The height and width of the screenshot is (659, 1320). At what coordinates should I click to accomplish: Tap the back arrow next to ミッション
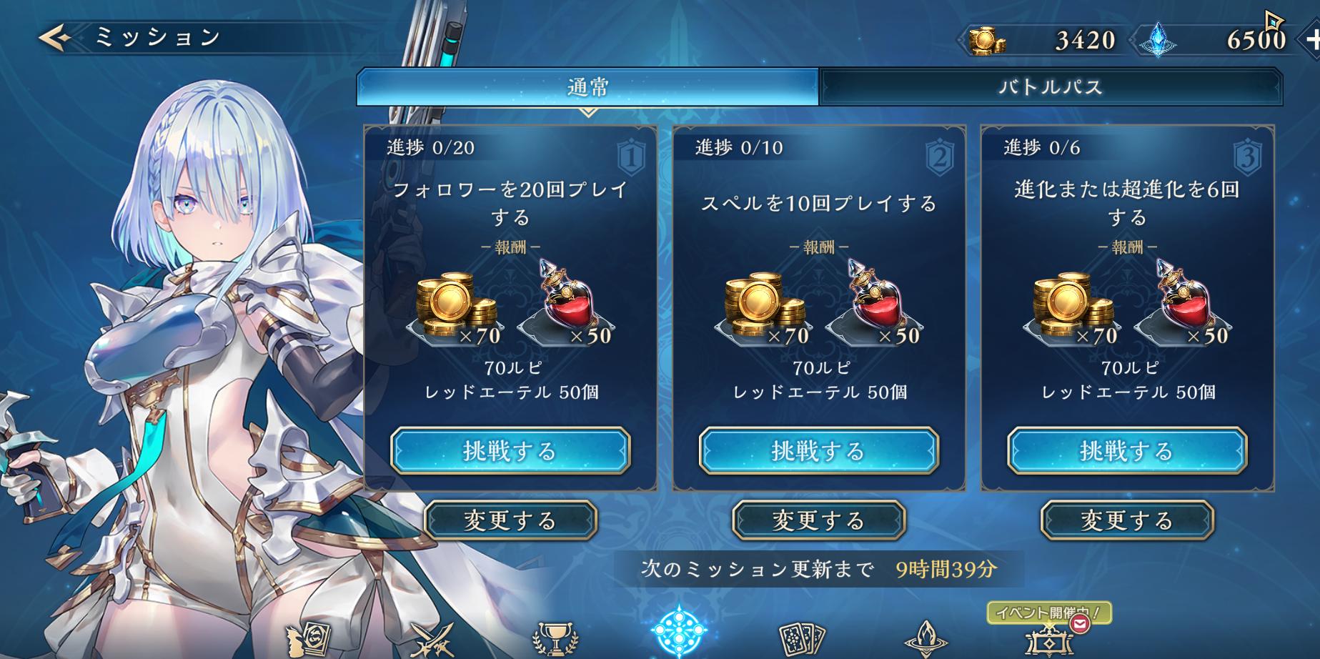pos(55,37)
